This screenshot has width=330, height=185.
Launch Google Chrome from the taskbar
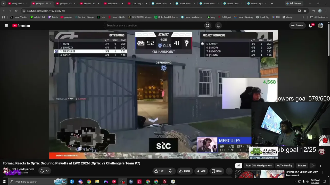89,182
